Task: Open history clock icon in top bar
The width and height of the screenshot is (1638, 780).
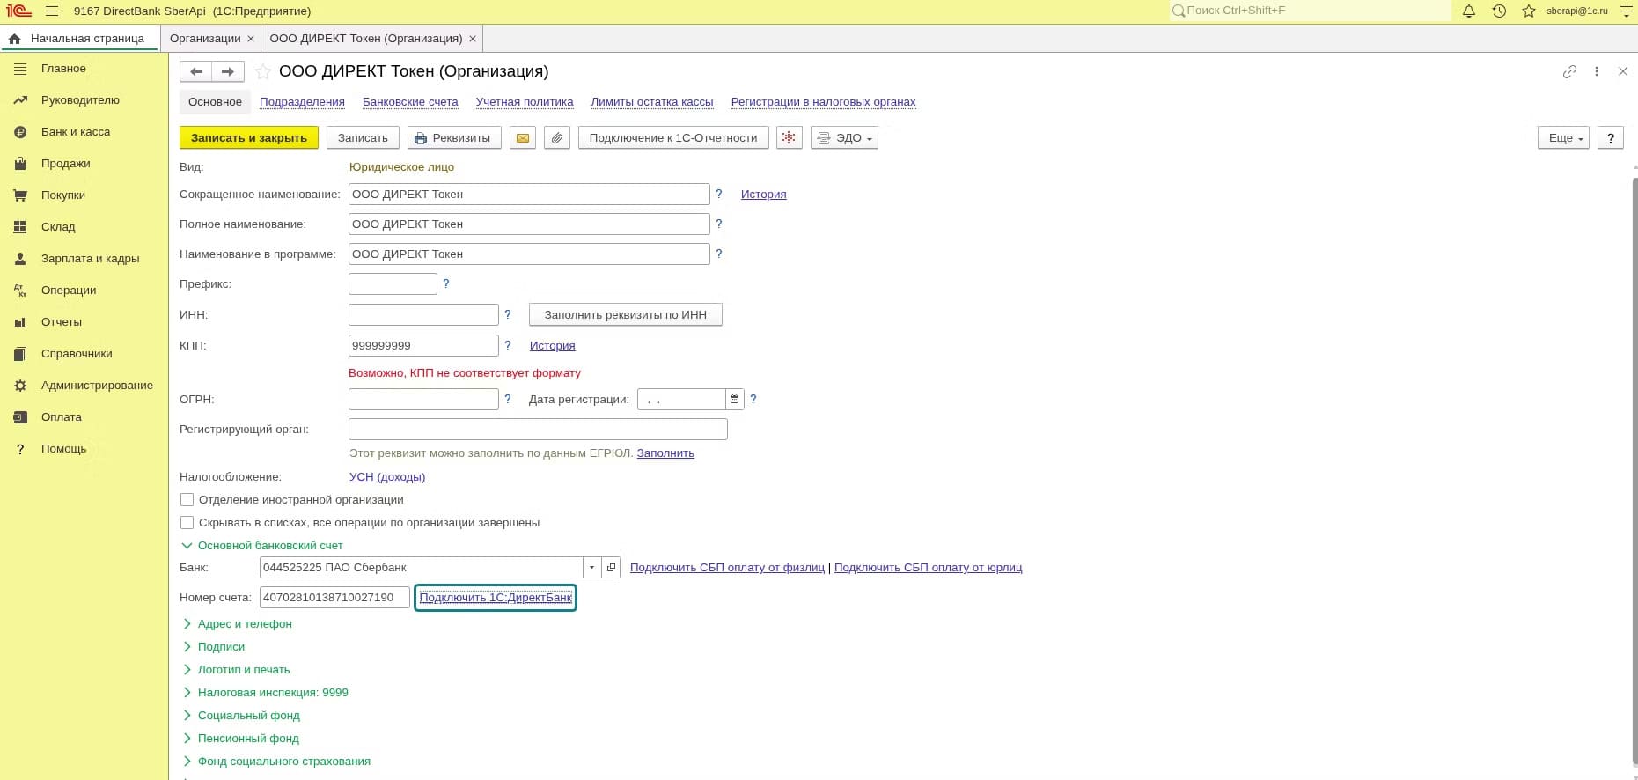Action: click(x=1499, y=11)
